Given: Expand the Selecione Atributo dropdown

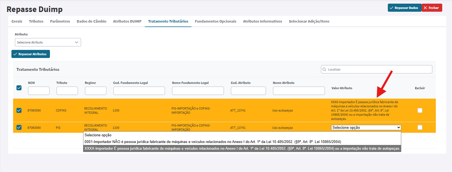Looking at the screenshot, I should [x=48, y=42].
